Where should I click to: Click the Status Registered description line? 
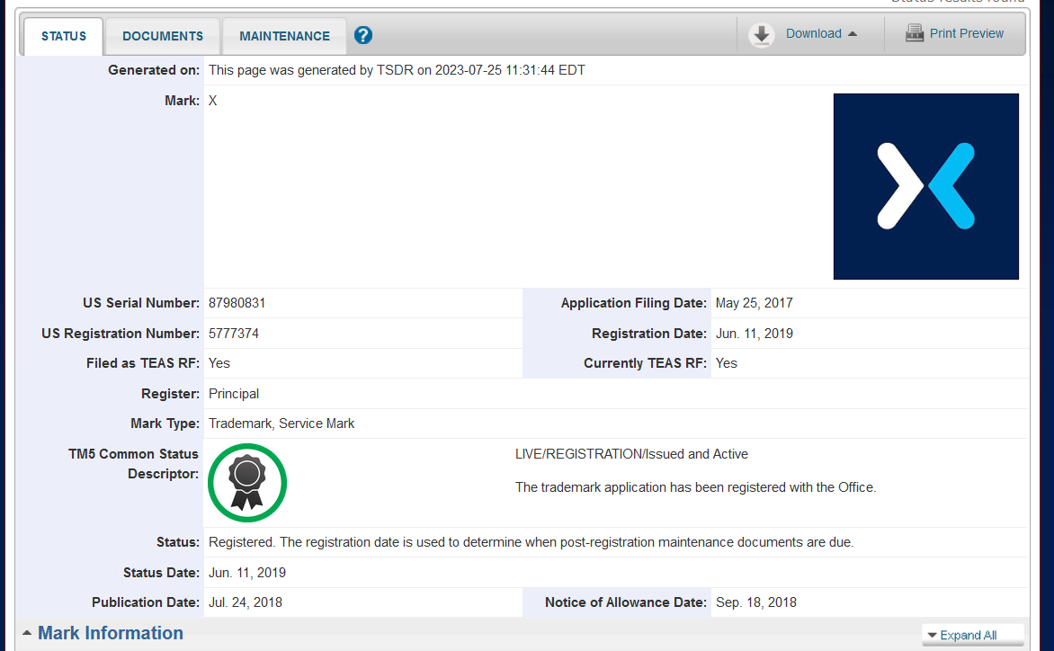click(531, 542)
